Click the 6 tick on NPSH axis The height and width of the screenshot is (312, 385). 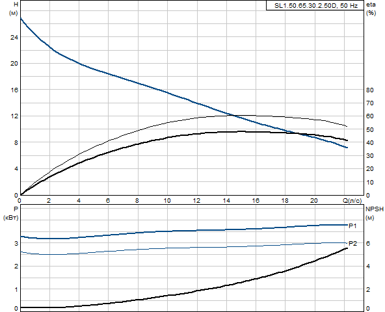coord(368,243)
